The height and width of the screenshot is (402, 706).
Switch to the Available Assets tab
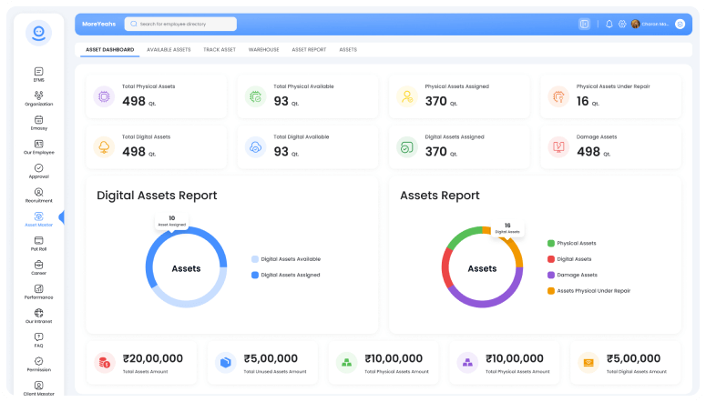point(169,49)
